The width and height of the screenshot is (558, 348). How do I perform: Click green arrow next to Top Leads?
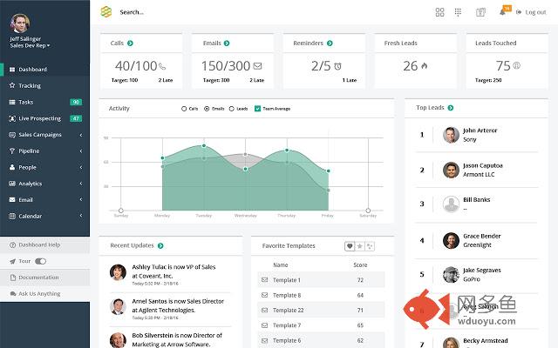pyautogui.click(x=451, y=108)
